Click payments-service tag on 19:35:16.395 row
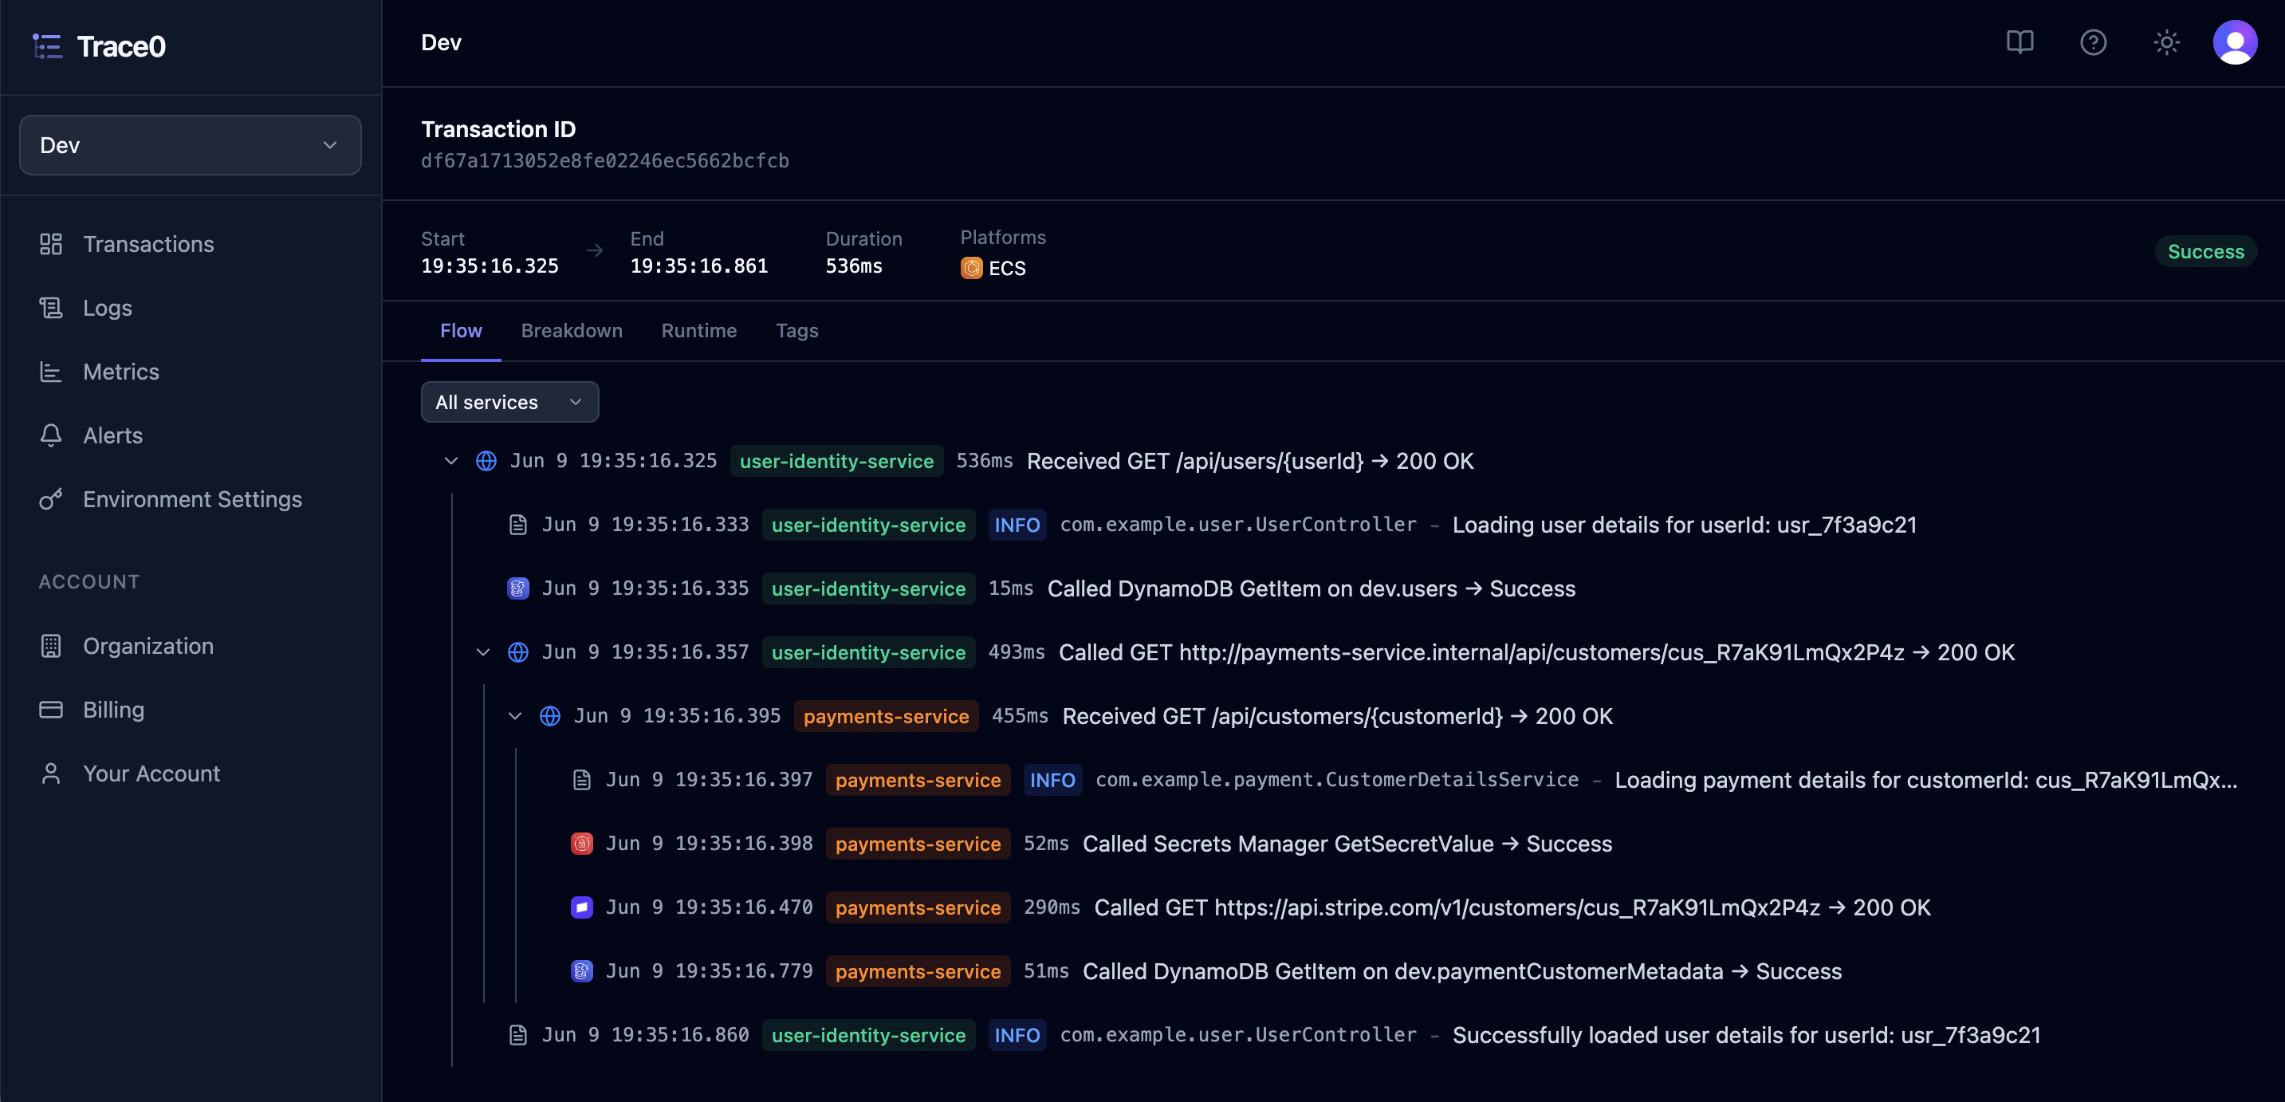This screenshot has width=2285, height=1102. click(x=886, y=717)
